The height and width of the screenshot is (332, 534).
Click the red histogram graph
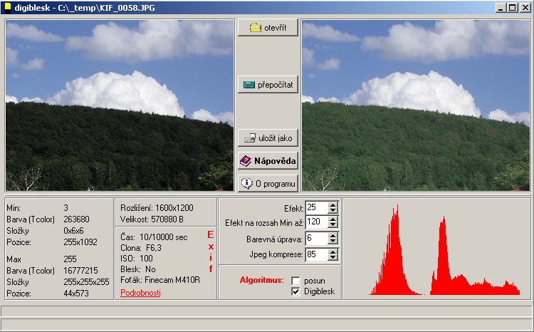click(444, 250)
